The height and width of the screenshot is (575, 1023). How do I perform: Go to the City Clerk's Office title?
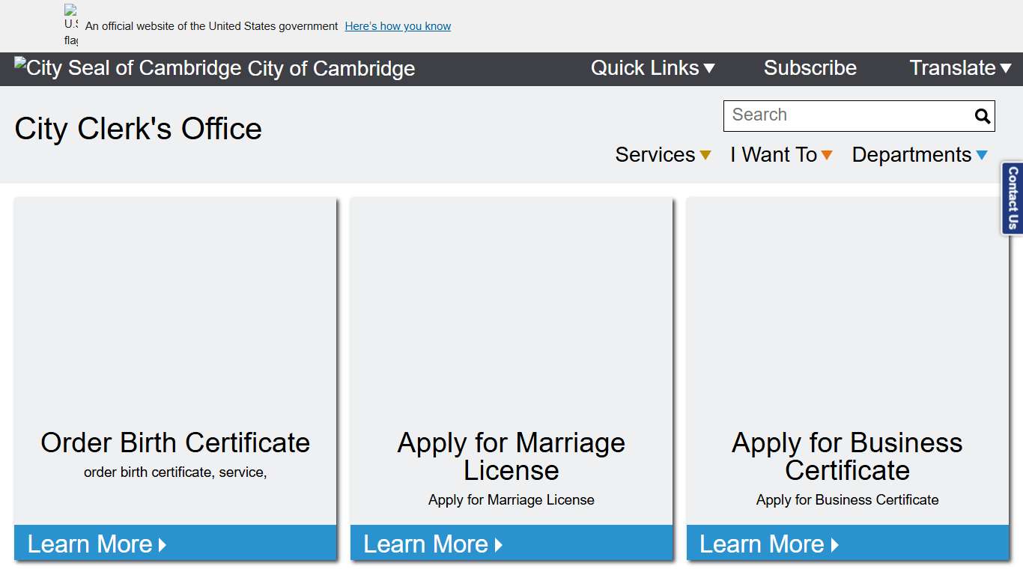click(x=139, y=129)
